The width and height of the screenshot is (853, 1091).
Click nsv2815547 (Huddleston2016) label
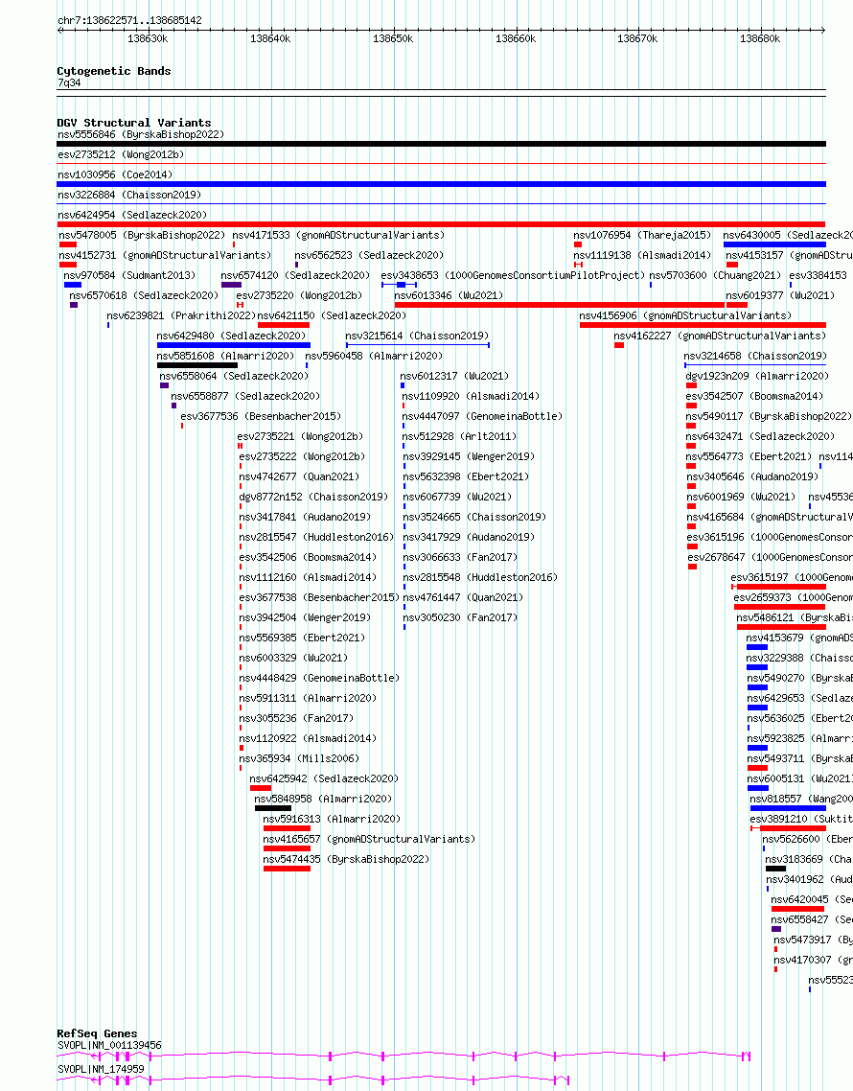point(316,538)
